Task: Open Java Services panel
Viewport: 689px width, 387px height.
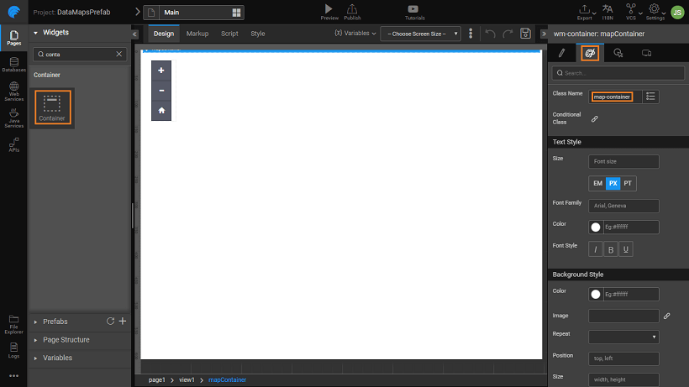Action: coord(13,118)
